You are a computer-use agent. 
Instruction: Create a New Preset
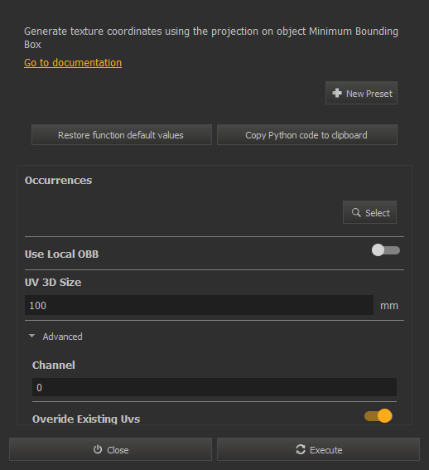coord(361,93)
